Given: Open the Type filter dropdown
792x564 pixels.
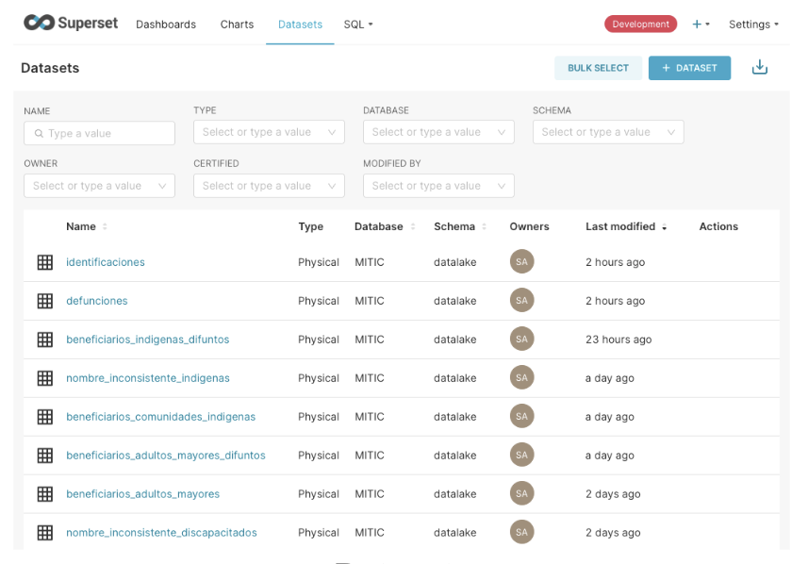Looking at the screenshot, I should pyautogui.click(x=269, y=133).
